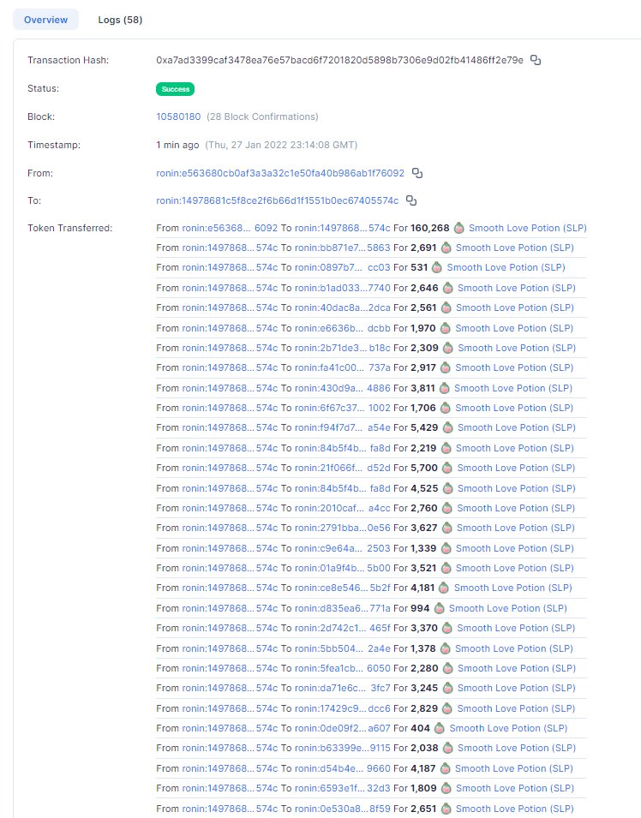Open address ronin:430d9a...4886
The width and height of the screenshot is (641, 818).
(343, 388)
